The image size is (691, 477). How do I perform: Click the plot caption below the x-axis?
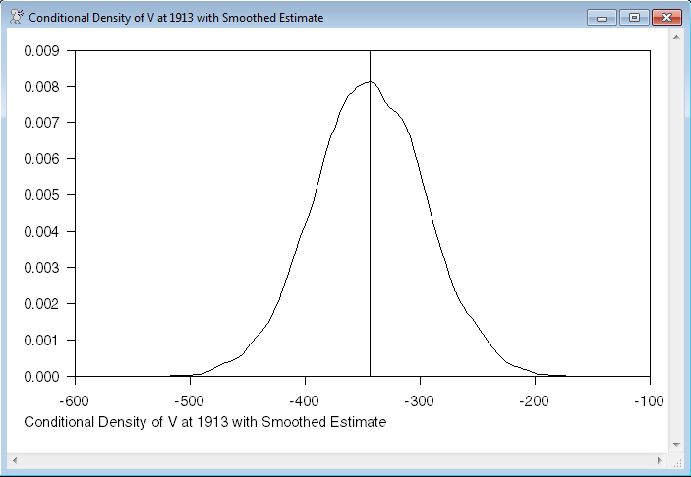point(204,422)
